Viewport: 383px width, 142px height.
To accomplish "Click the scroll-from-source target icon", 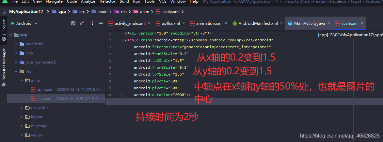I will (73, 23).
